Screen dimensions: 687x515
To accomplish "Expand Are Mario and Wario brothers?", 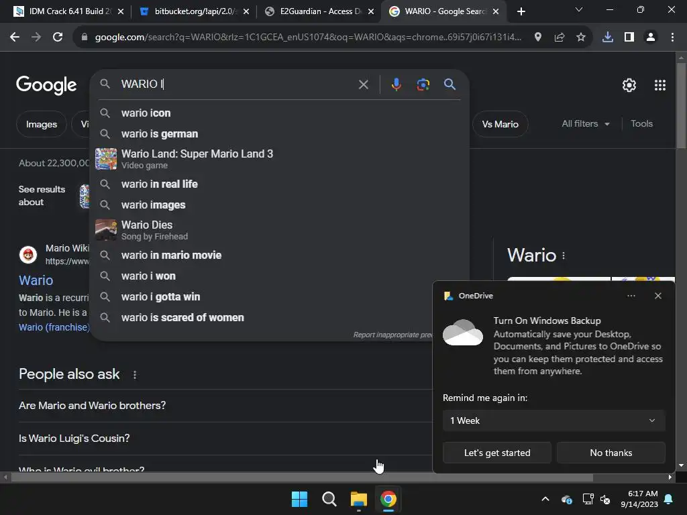I will [225, 406].
